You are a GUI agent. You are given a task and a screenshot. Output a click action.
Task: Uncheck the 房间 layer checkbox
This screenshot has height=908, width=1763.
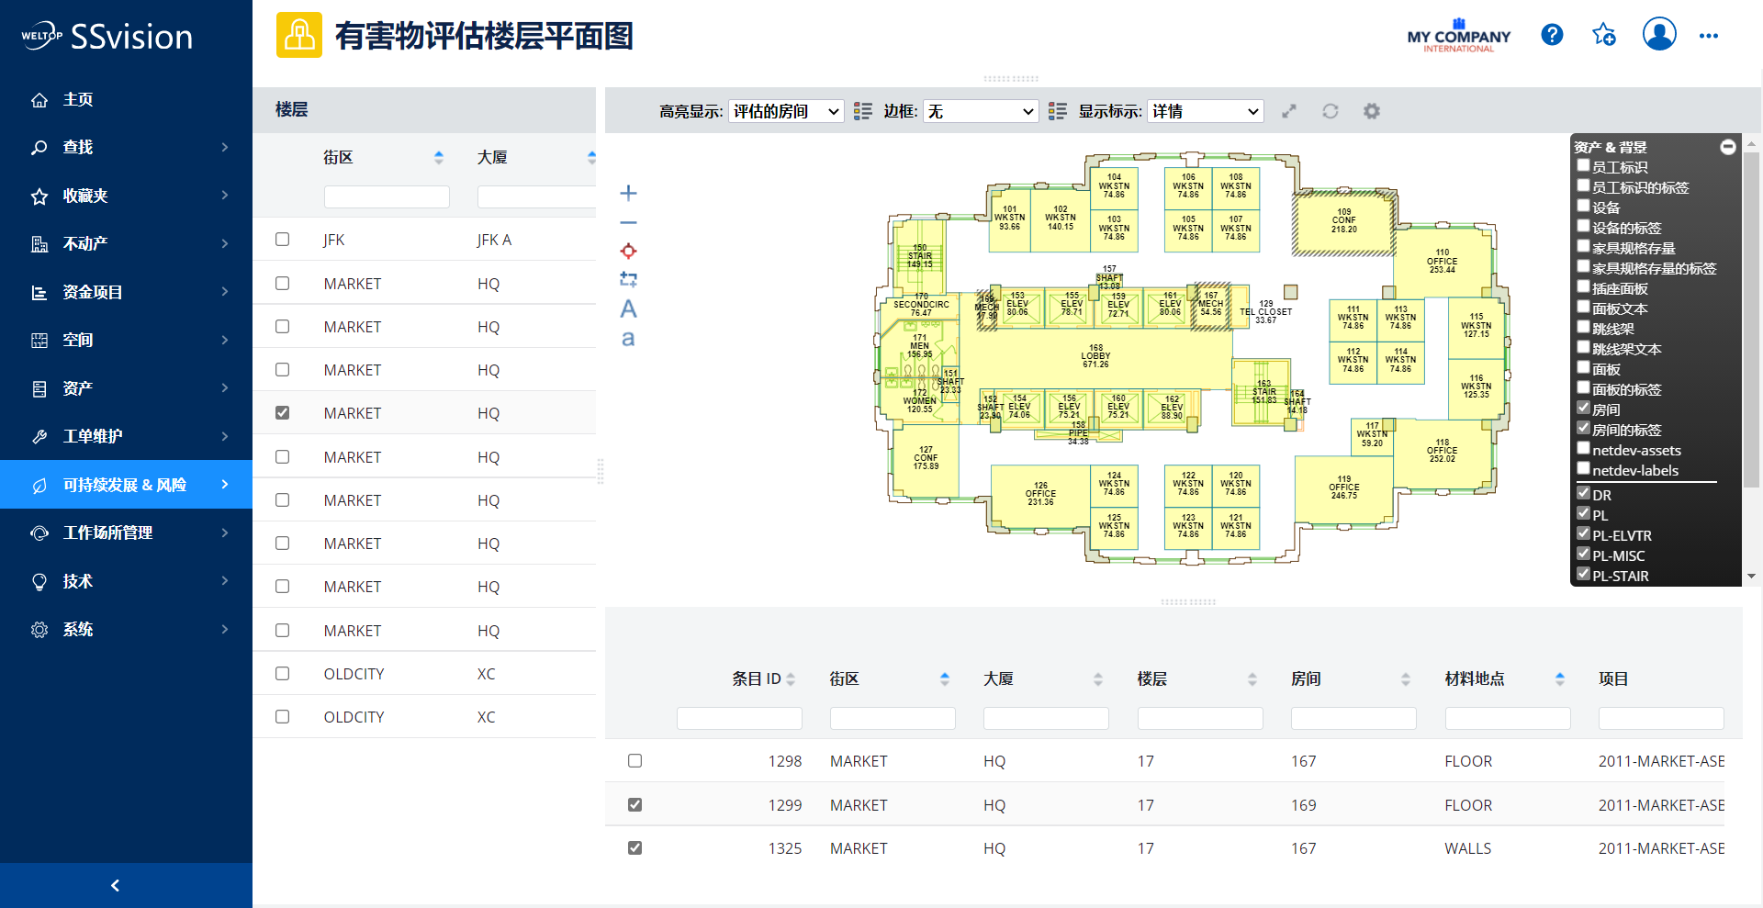1583,409
